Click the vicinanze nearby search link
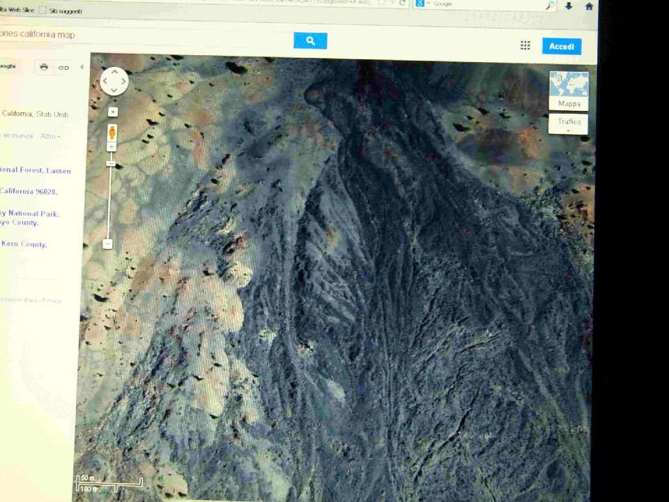Viewport: 669px width, 502px height. 17,136
